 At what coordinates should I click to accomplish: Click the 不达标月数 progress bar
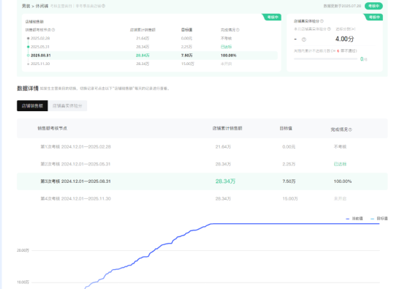tap(325, 59)
